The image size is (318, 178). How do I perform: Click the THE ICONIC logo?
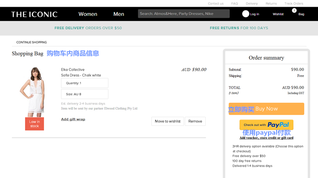point(34,14)
